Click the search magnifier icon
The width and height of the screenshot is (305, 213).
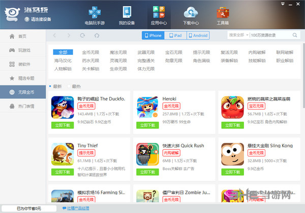295,35
